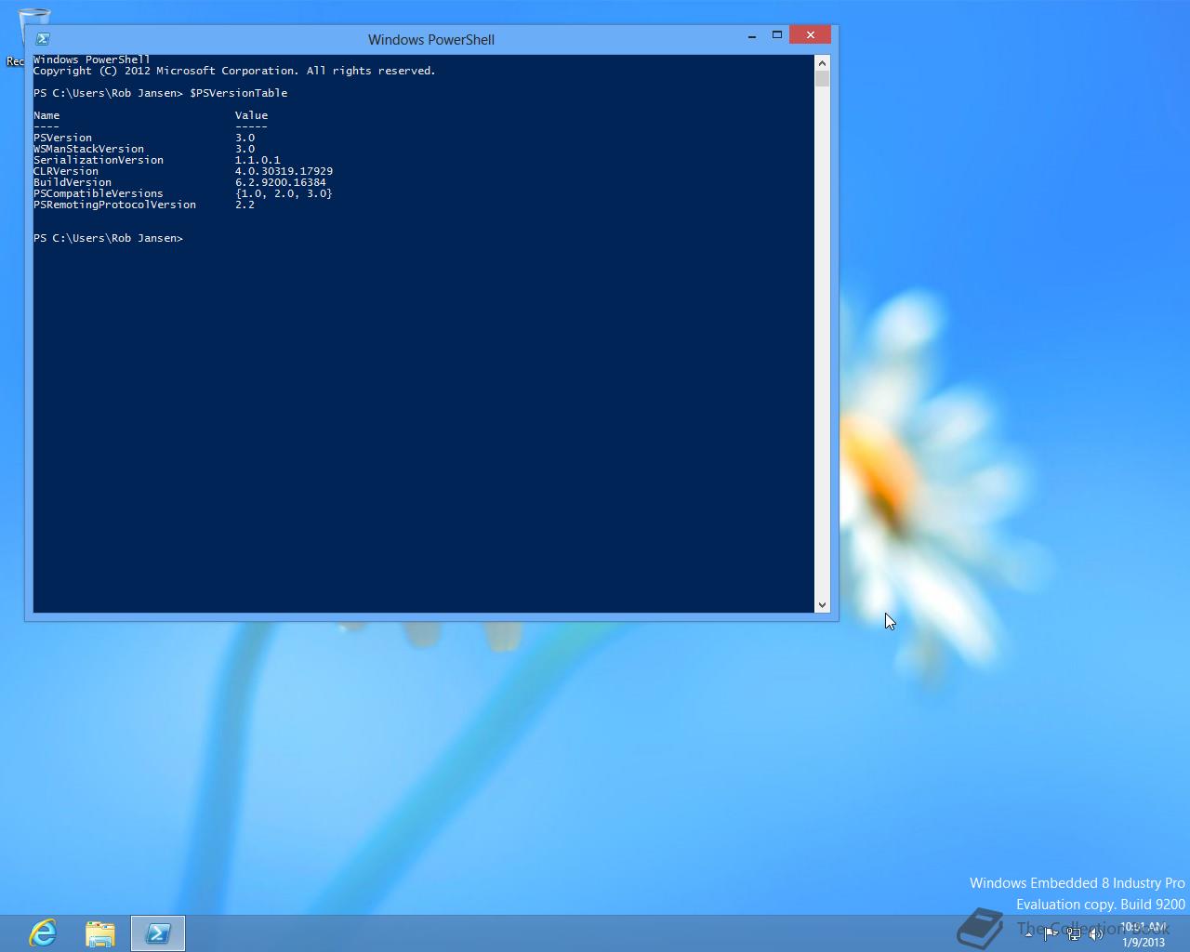Click the PowerShell scrollbar thumb
1190x952 pixels.
click(x=822, y=78)
